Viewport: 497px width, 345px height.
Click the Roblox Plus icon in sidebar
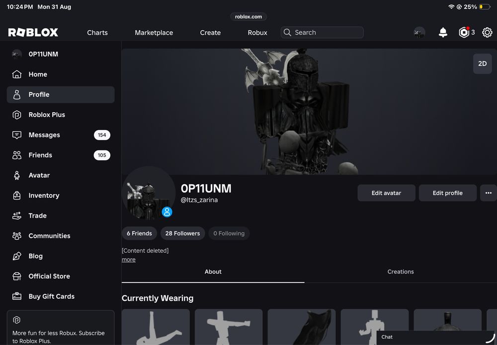coord(17,115)
